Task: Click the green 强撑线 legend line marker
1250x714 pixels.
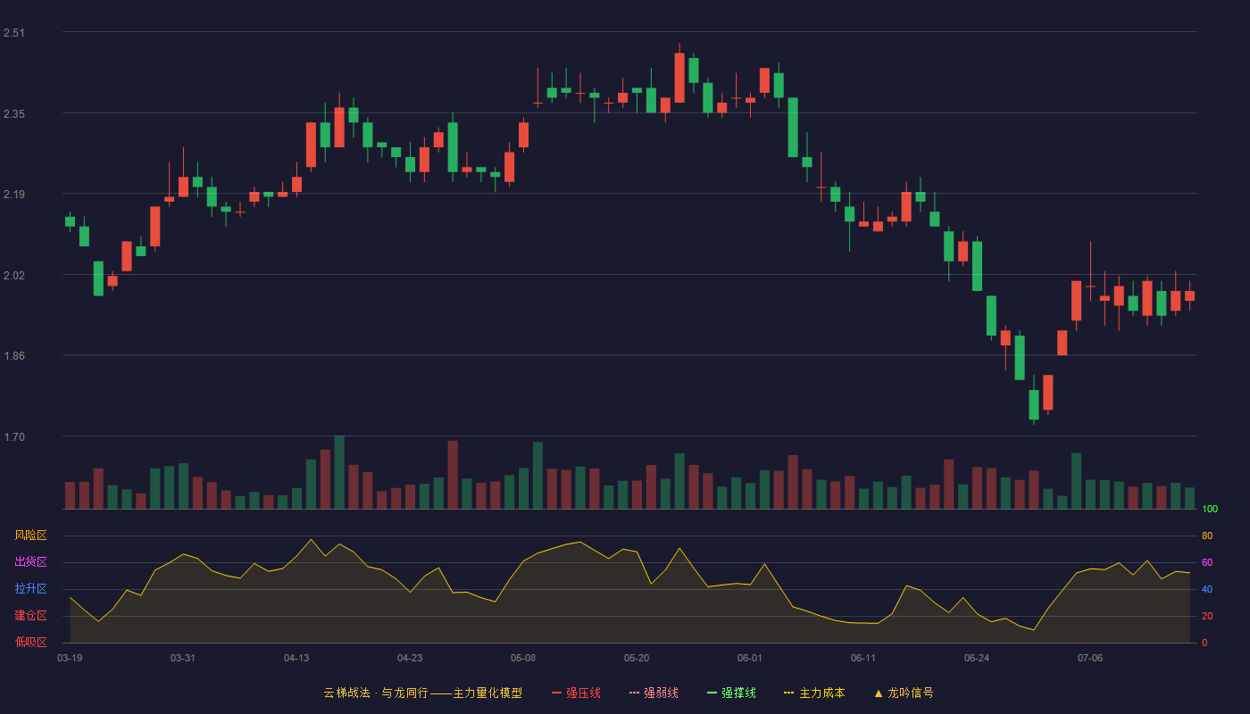Action: (x=712, y=693)
